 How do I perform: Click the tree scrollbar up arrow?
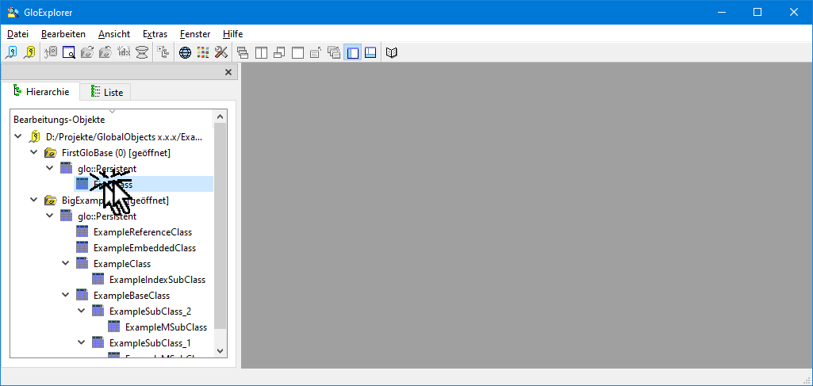click(220, 117)
